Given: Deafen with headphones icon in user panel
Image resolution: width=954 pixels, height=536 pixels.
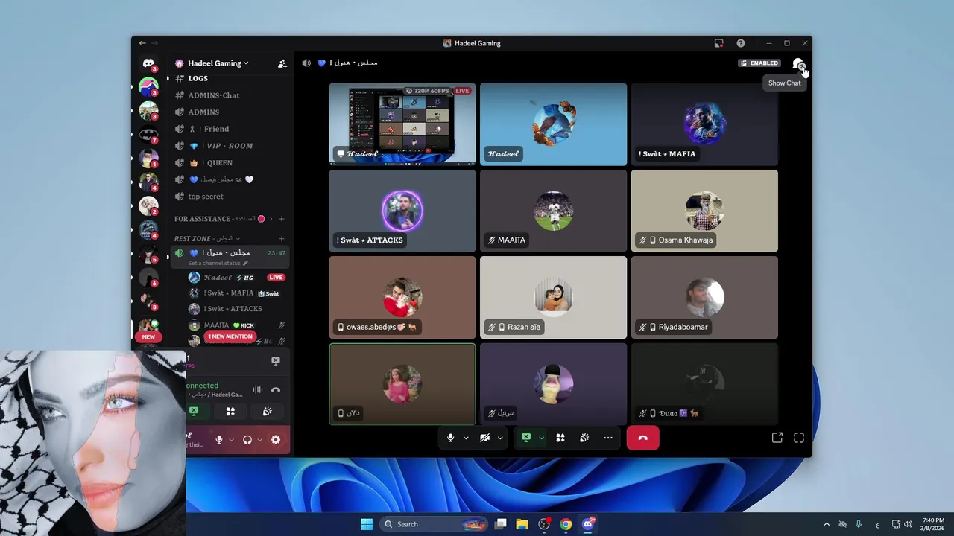Looking at the screenshot, I should click(247, 440).
